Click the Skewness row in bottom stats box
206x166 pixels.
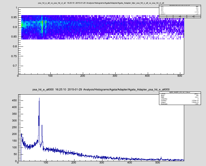click(x=180, y=104)
